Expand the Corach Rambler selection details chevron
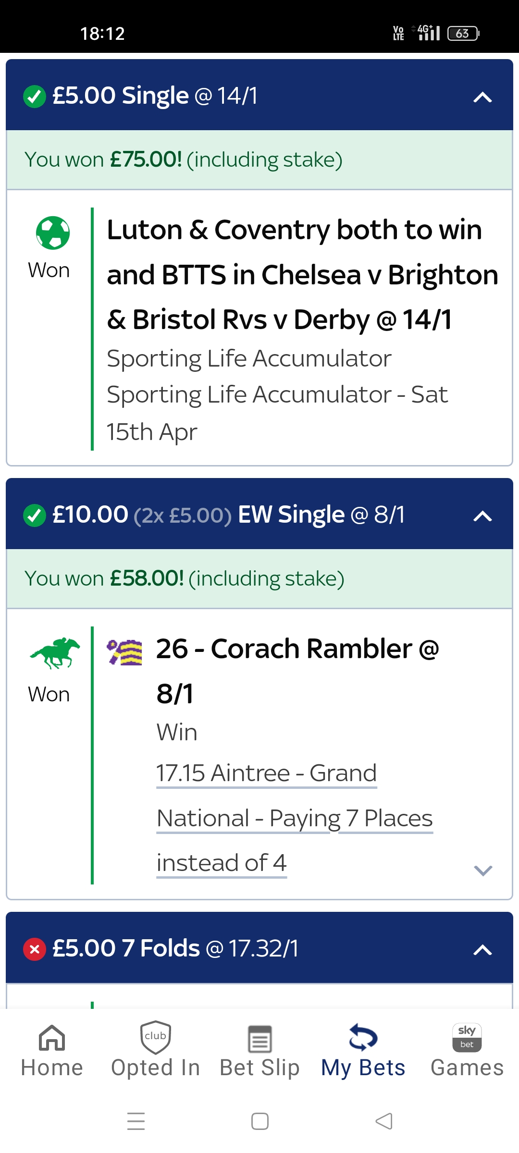The height and width of the screenshot is (1153, 519). pyautogui.click(x=483, y=871)
